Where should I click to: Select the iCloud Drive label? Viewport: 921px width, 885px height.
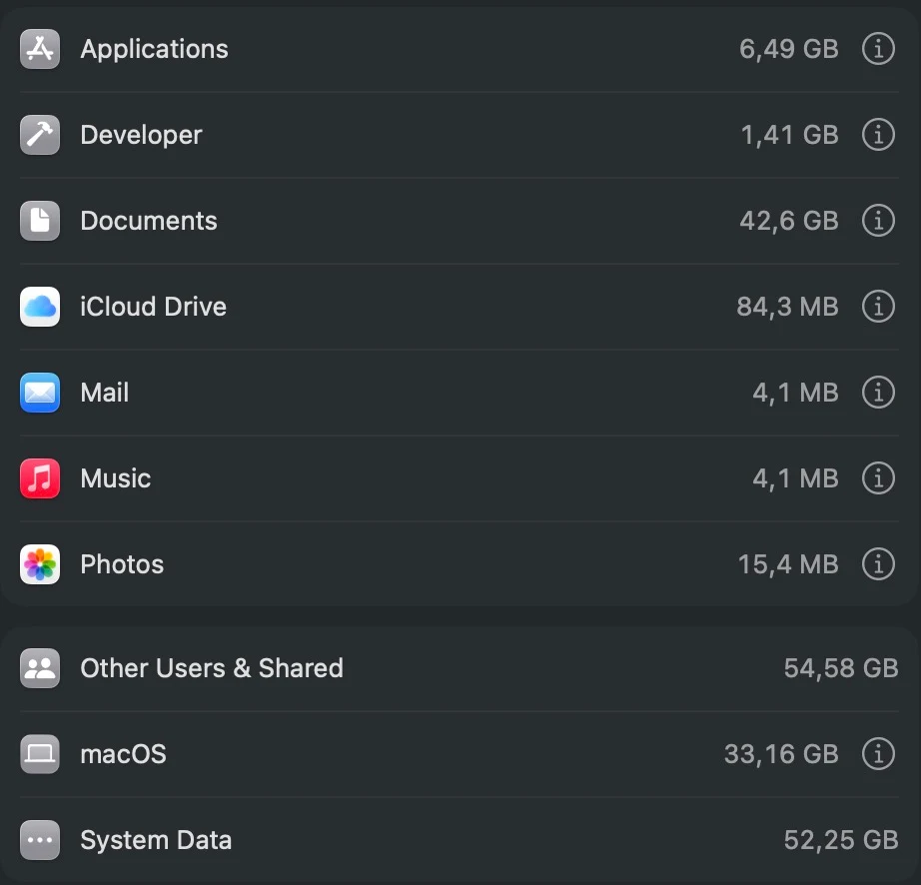153,307
